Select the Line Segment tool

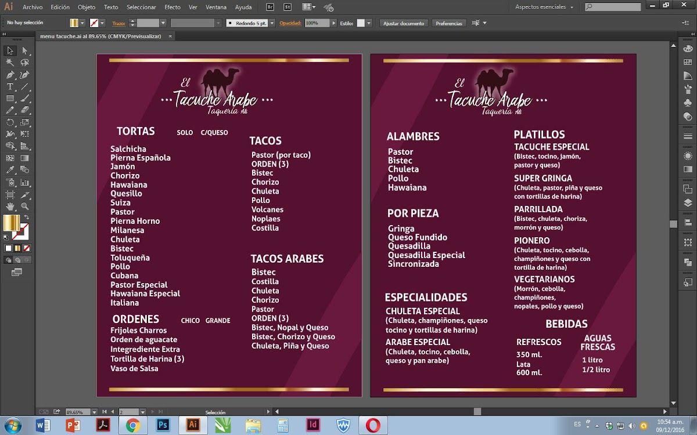pos(25,87)
